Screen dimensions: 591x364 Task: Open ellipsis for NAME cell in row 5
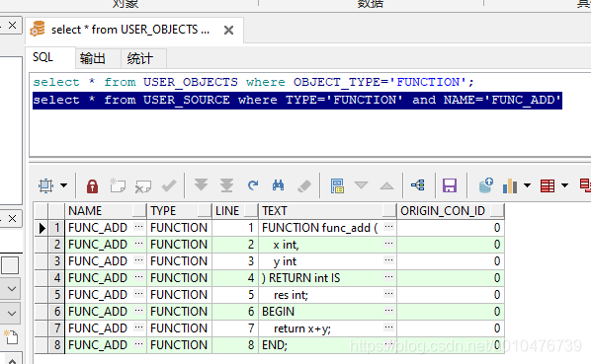tap(138, 293)
